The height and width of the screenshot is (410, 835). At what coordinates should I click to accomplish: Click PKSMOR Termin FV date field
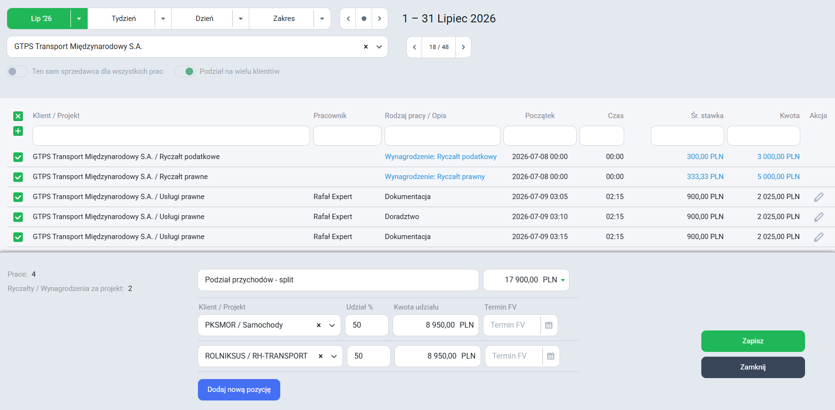click(x=512, y=325)
